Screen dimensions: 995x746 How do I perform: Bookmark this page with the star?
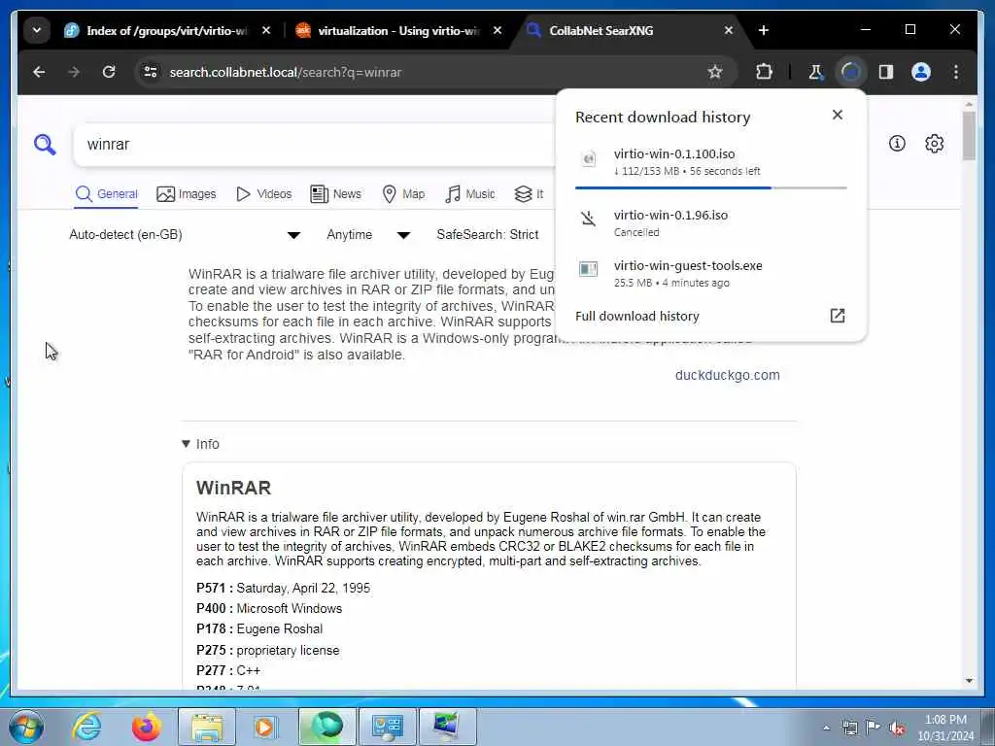pos(715,72)
